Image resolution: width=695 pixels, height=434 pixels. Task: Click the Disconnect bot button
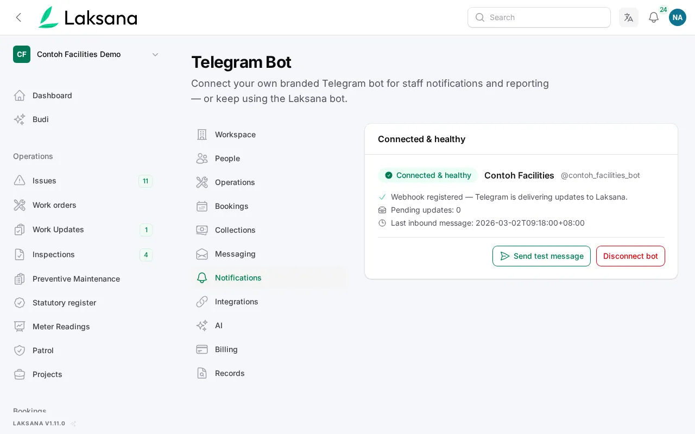pos(630,256)
